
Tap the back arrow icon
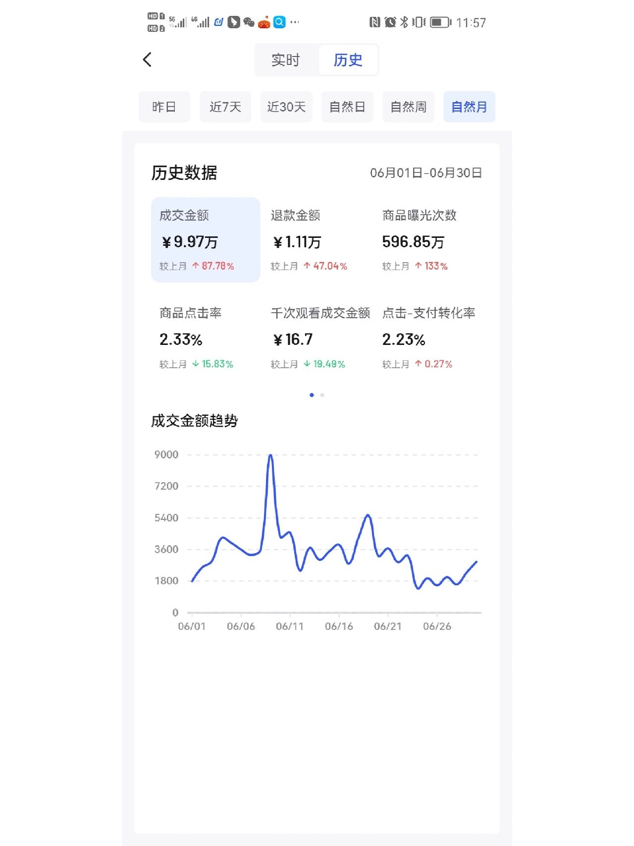(x=147, y=59)
